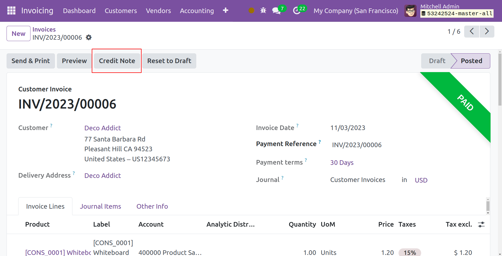Go to next record arrow

coord(487,32)
